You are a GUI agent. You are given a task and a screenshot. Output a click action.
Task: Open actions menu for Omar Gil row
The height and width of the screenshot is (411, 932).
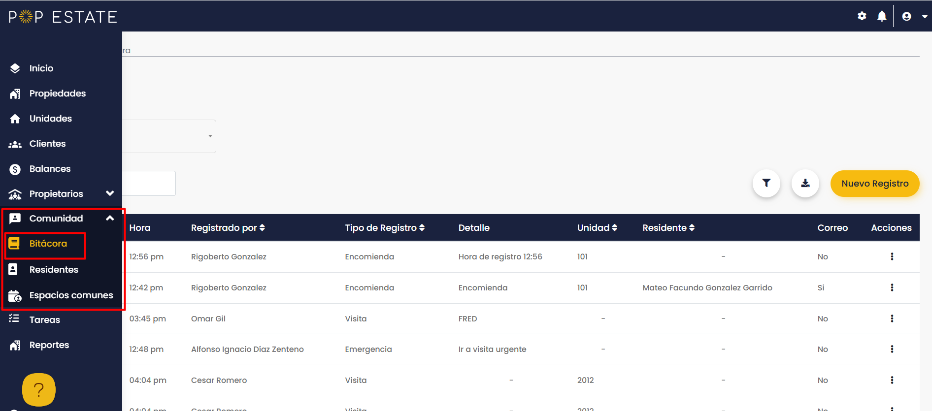892,318
